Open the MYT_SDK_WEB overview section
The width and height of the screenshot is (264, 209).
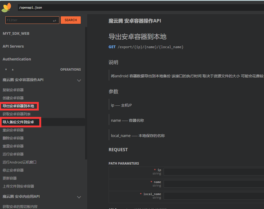(16, 33)
